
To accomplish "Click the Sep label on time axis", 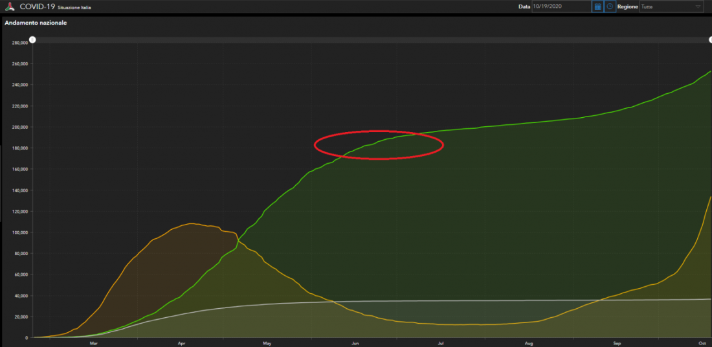I will [x=617, y=342].
